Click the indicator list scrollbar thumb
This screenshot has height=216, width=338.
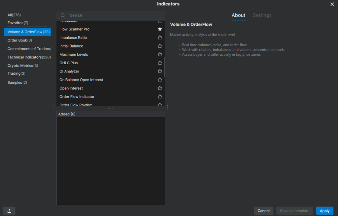[x=164, y=67]
